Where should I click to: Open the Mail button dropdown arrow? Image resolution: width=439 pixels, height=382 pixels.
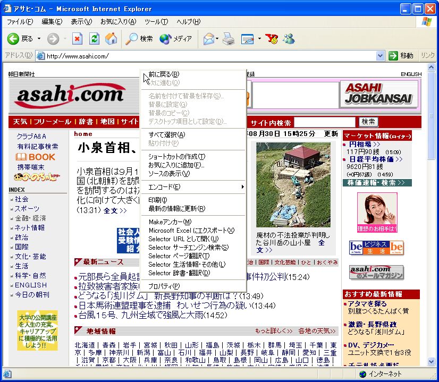[x=217, y=39]
